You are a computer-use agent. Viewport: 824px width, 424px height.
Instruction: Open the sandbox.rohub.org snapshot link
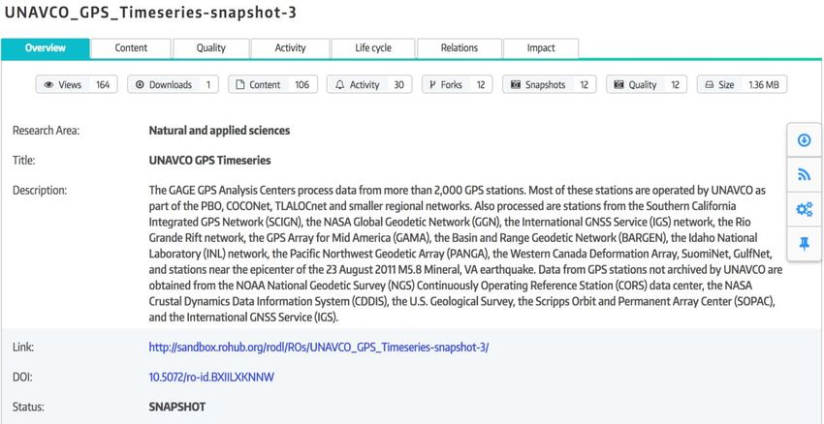(x=319, y=348)
